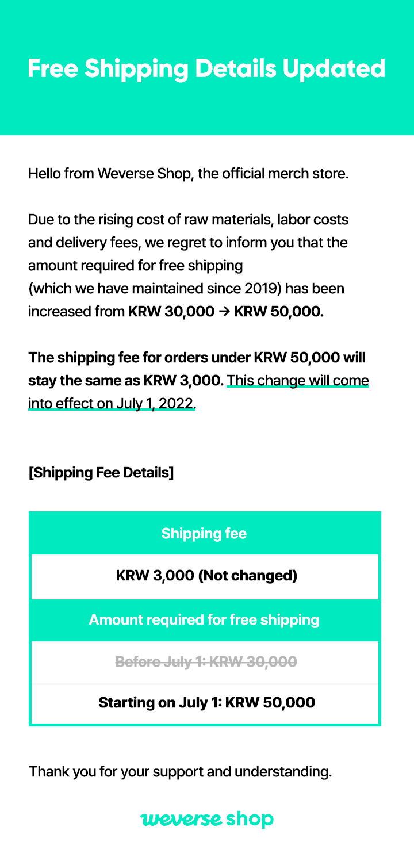414x861 pixels.
Task: Click the 'Hello from Weverse Shop' greeting line
Action: click(189, 173)
